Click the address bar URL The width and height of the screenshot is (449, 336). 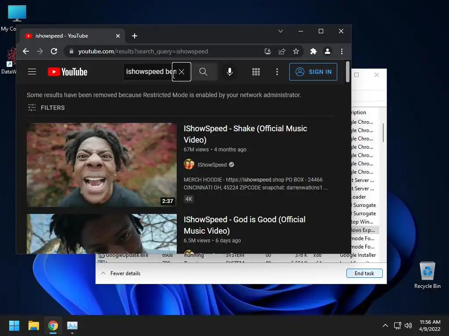click(143, 52)
